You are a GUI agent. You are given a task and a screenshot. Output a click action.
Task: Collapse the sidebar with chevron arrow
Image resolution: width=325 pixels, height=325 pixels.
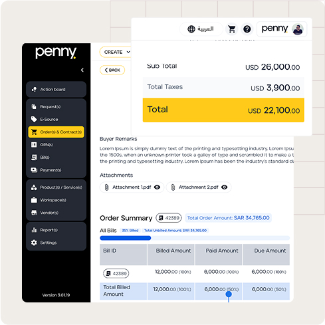click(82, 70)
